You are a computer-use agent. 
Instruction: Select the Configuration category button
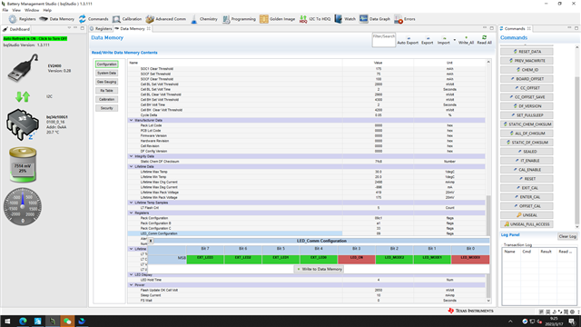click(x=107, y=64)
